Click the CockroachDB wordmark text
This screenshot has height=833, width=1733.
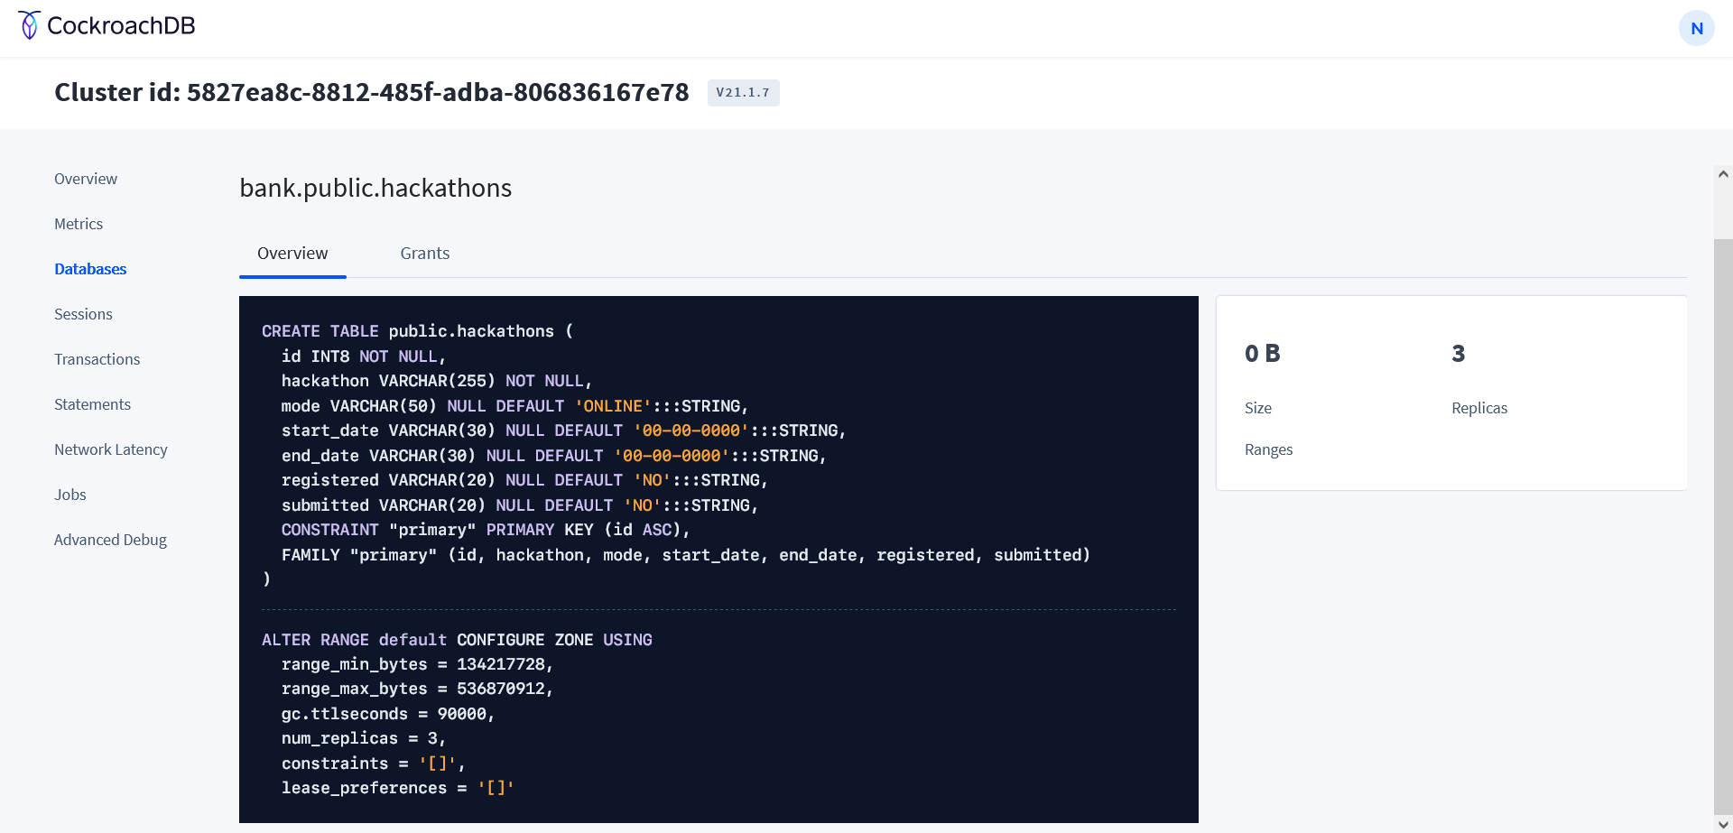(x=121, y=25)
